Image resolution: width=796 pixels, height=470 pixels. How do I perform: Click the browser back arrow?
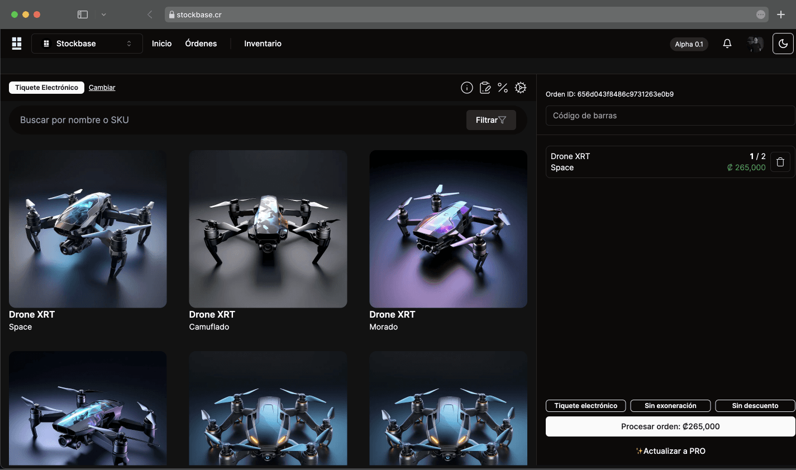[150, 15]
